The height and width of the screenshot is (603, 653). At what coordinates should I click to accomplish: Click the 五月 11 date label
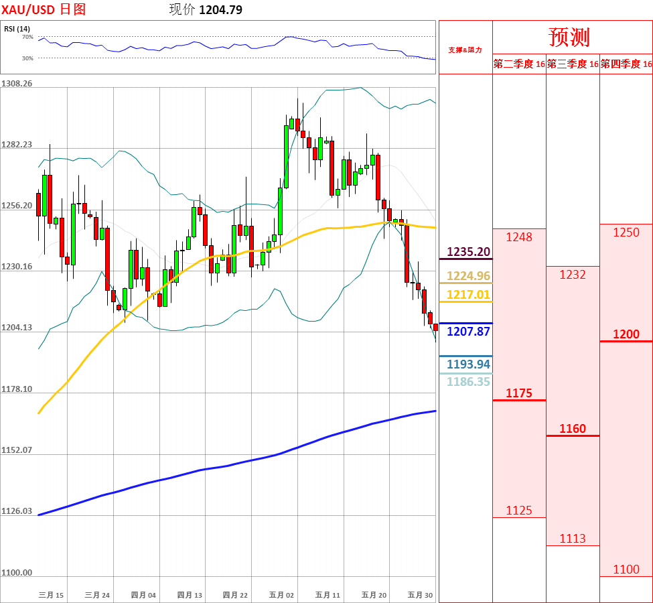(328, 595)
